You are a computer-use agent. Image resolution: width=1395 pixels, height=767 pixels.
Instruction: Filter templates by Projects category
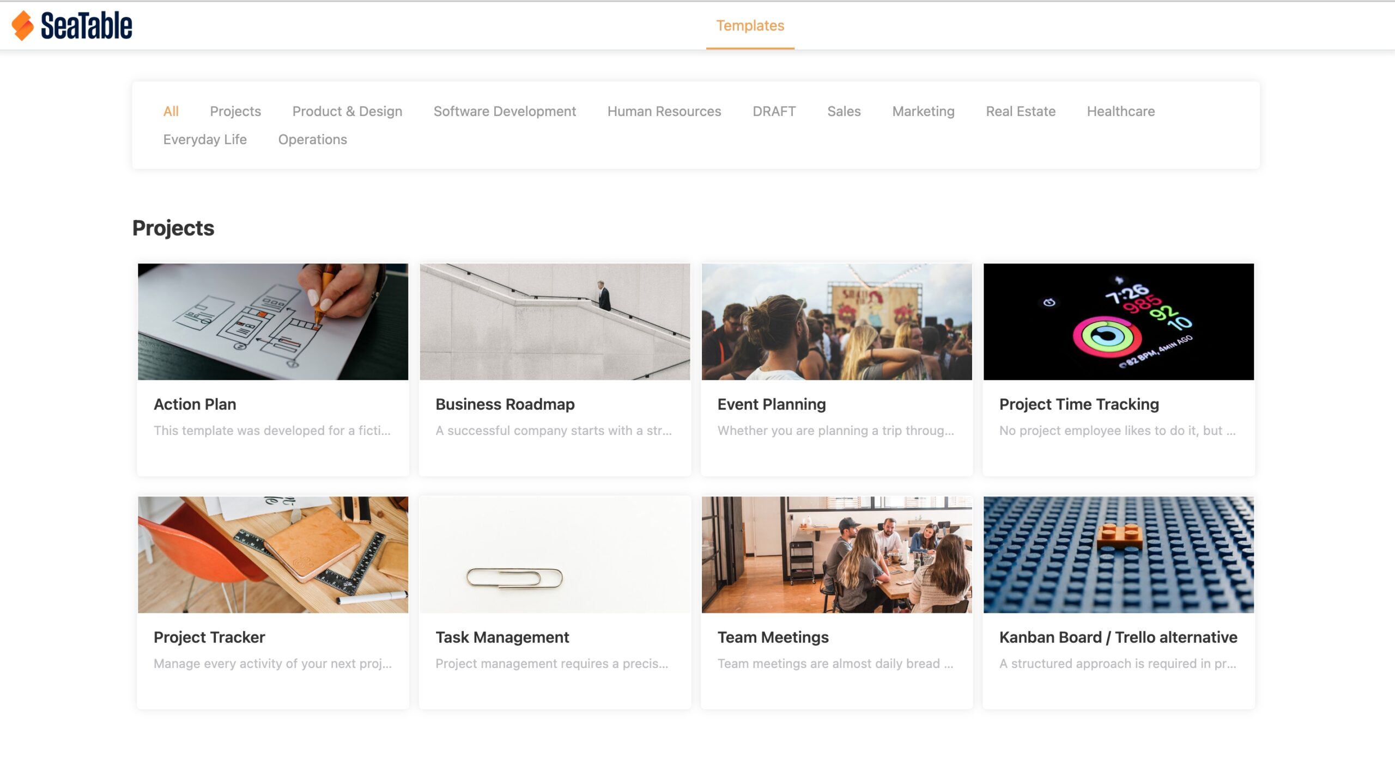click(235, 111)
